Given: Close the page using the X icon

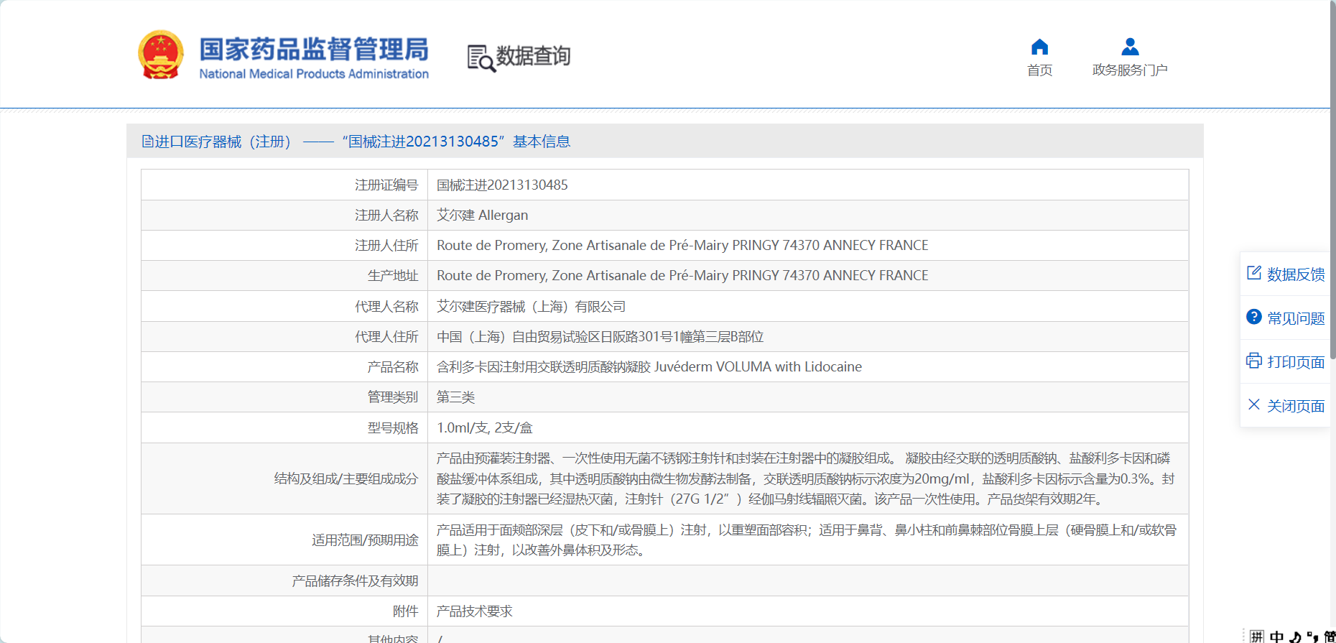Looking at the screenshot, I should pos(1254,404).
